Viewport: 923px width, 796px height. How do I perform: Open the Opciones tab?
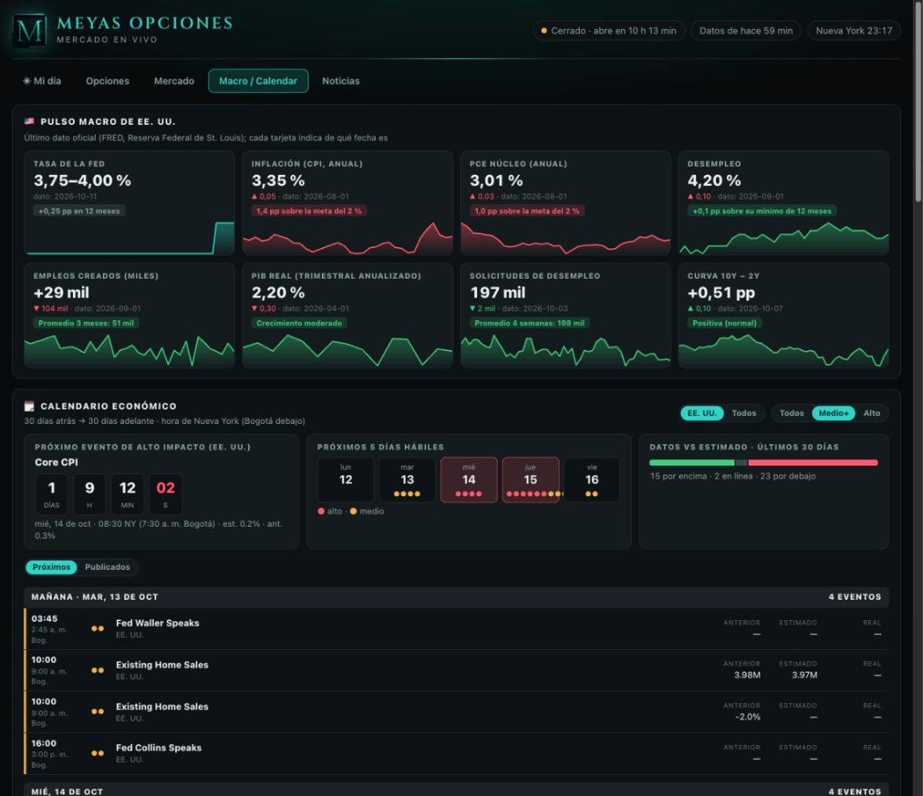pyautogui.click(x=108, y=81)
